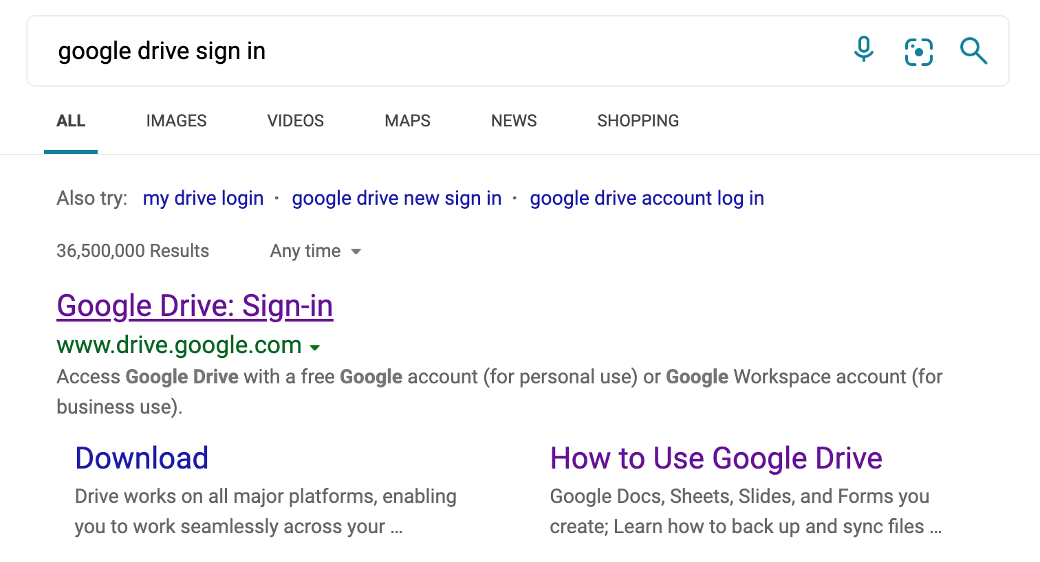Click the '36,500,000 Results' count text
Screen dimensions: 1040x562
point(133,251)
